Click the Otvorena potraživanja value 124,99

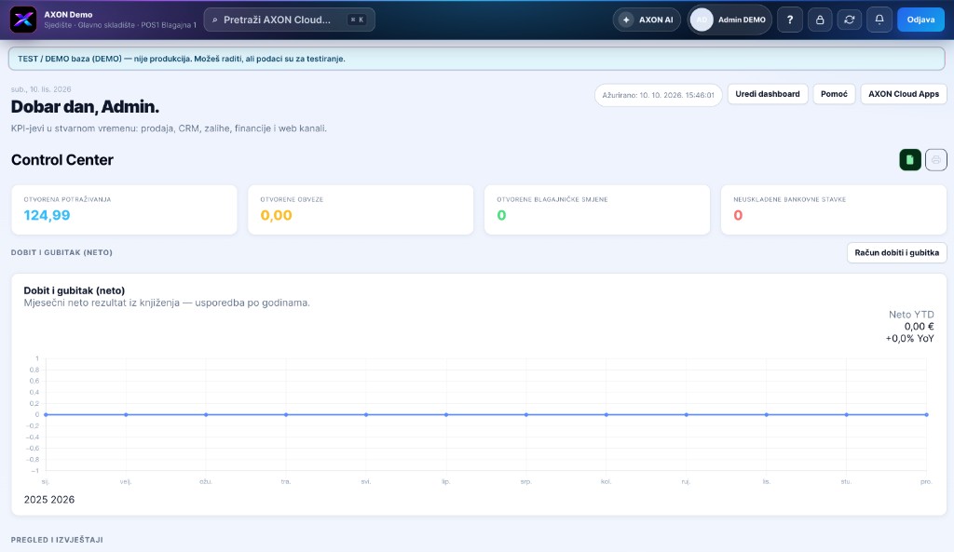pos(47,215)
